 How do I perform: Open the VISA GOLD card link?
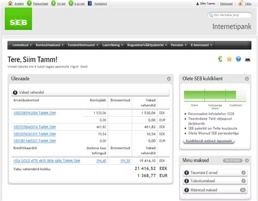tap(47, 161)
